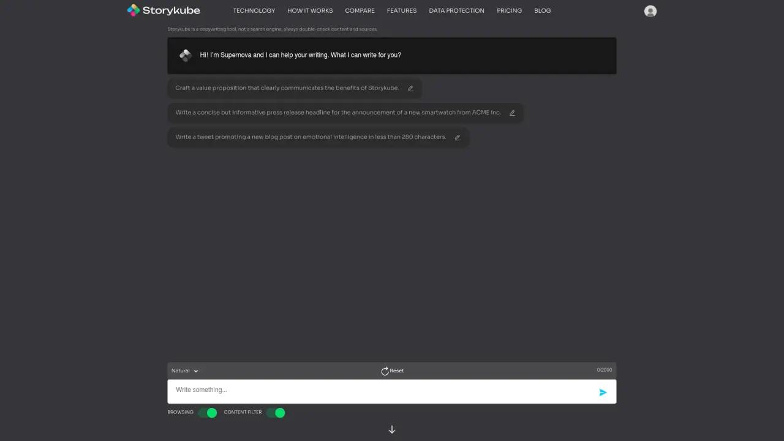Select the value proposition suggestion
784x441 pixels.
point(295,88)
